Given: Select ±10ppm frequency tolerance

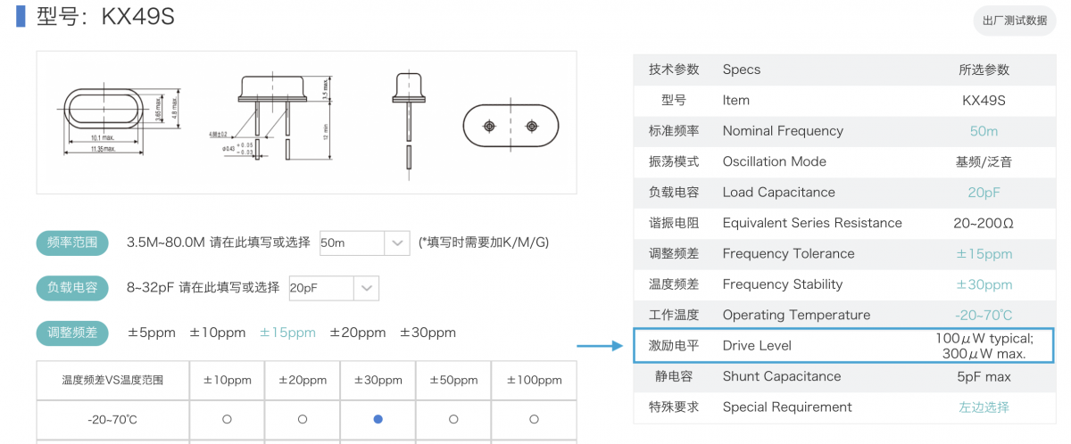Looking at the screenshot, I should pyautogui.click(x=217, y=333).
